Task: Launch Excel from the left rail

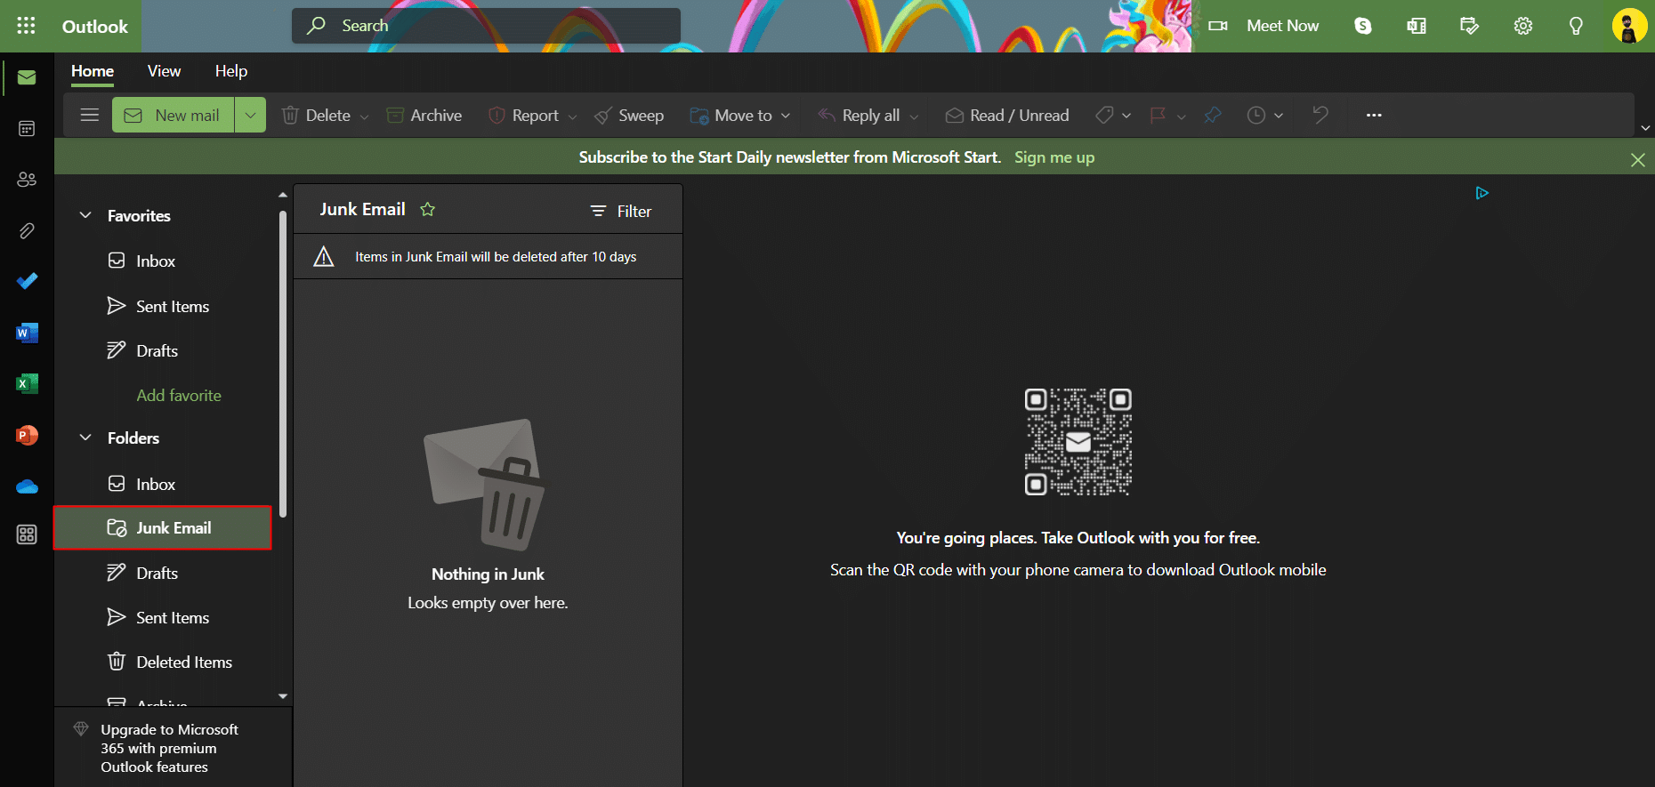Action: (27, 383)
